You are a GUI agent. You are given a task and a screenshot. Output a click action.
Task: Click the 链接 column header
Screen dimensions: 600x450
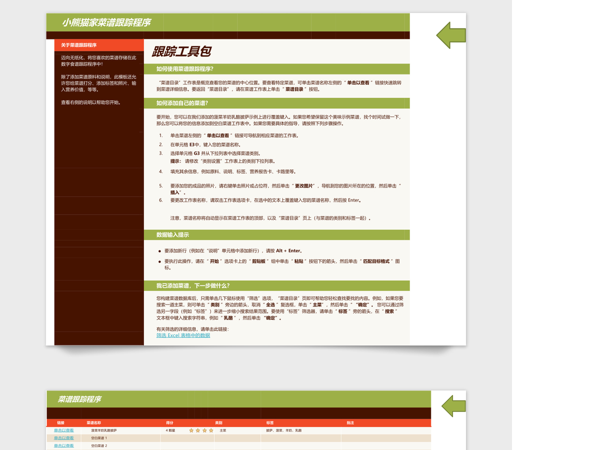[60, 423]
